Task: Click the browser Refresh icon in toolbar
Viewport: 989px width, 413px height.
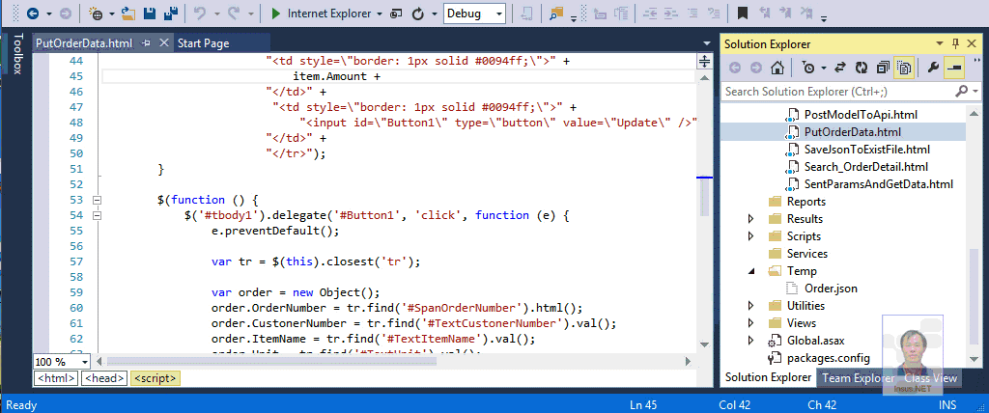Action: (418, 14)
